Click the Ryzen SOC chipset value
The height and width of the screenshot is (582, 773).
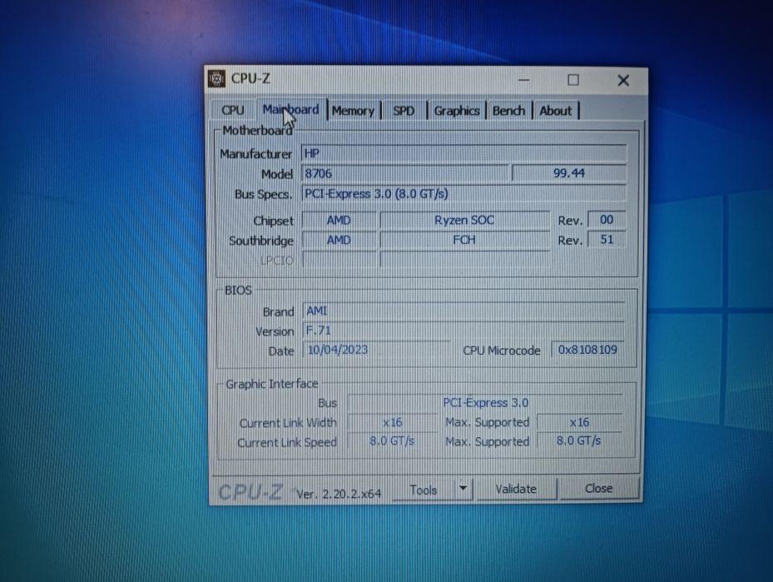tap(464, 220)
